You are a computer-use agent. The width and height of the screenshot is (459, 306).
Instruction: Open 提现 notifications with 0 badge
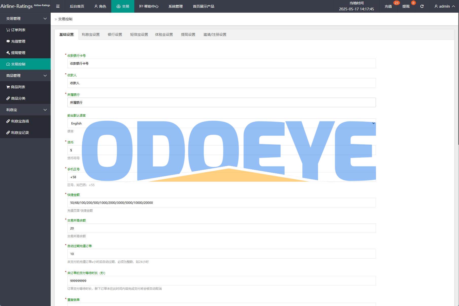[x=406, y=6]
